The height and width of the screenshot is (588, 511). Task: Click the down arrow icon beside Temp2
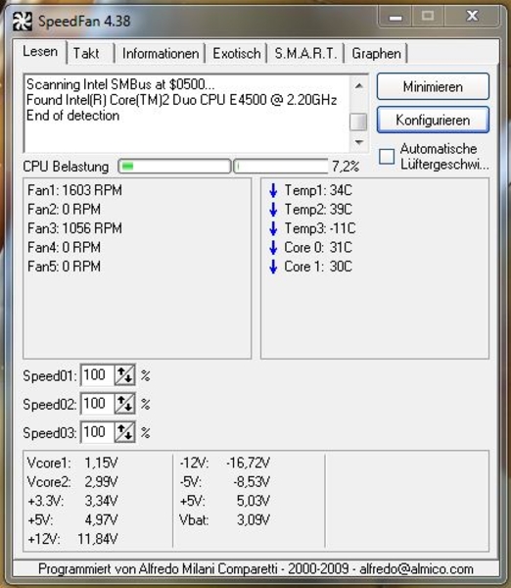tap(273, 210)
